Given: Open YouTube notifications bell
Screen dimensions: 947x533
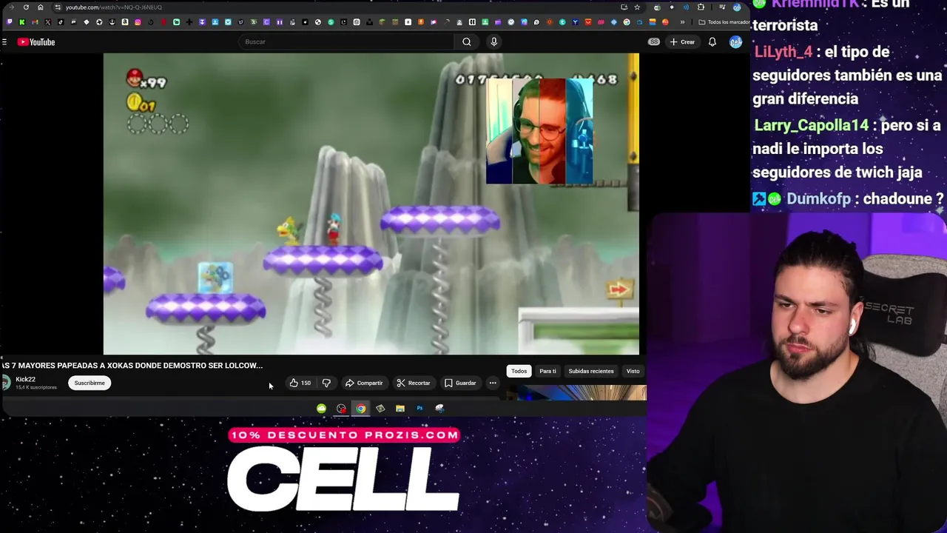Looking at the screenshot, I should click(712, 42).
